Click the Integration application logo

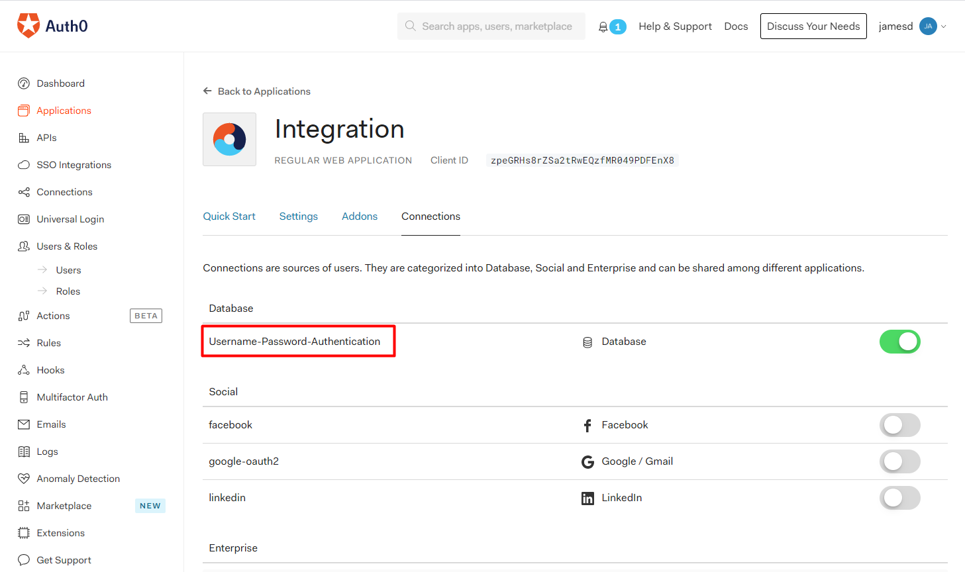click(x=229, y=139)
